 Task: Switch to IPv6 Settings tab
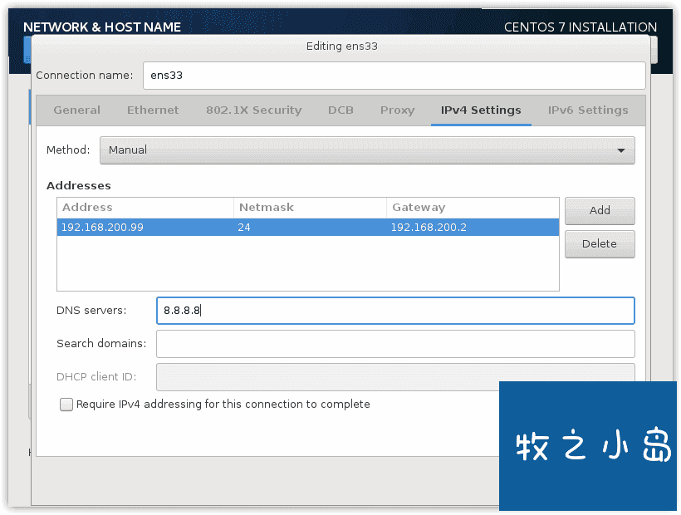click(x=588, y=110)
